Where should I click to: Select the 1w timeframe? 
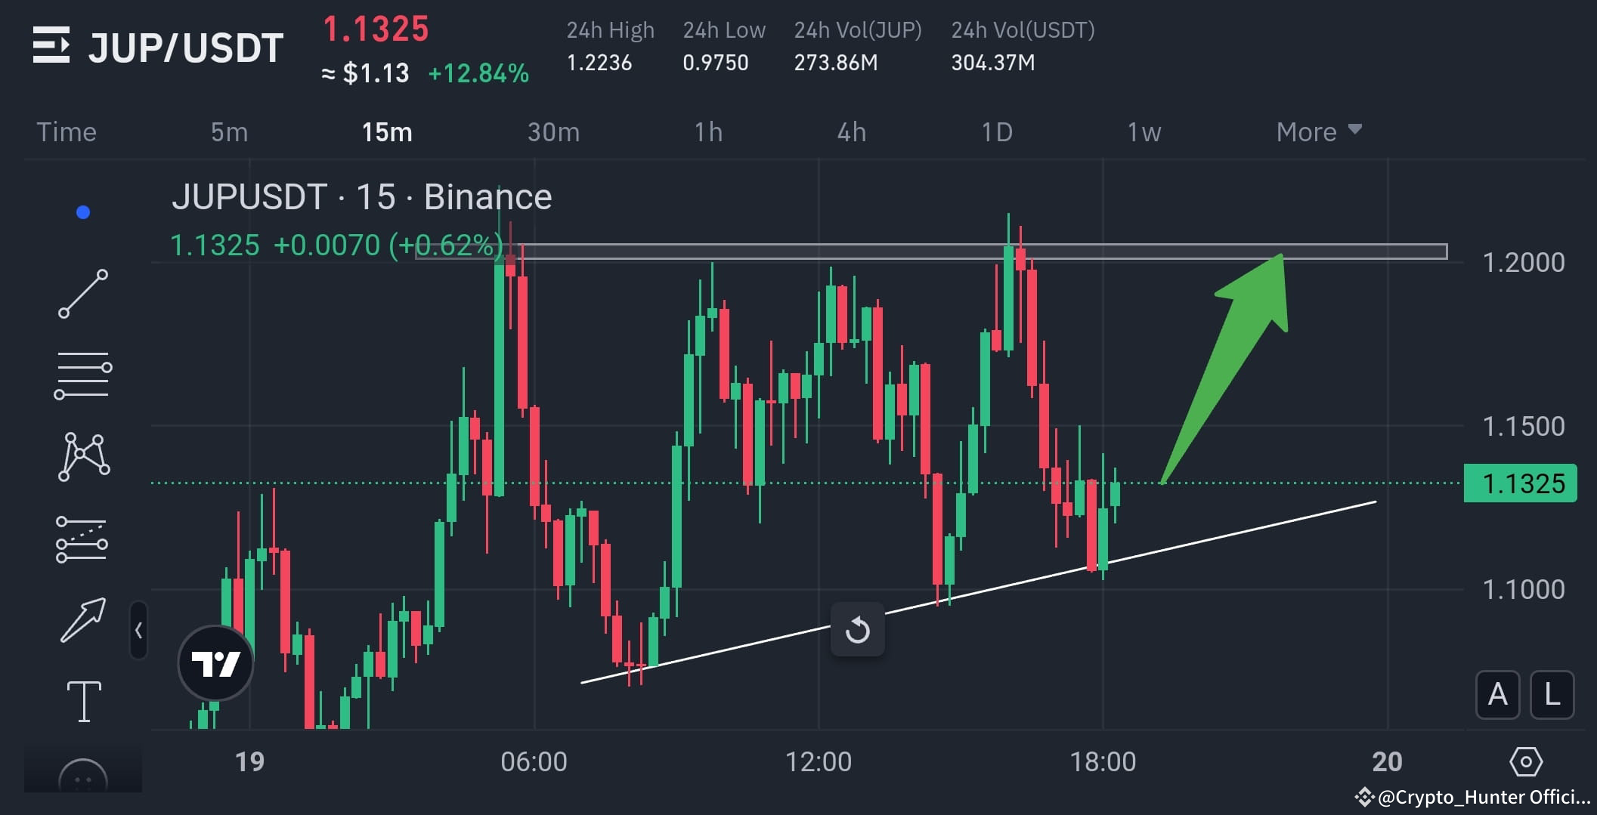pyautogui.click(x=1144, y=131)
